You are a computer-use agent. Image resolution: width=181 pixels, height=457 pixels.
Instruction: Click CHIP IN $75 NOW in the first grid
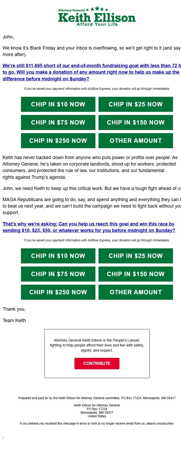point(58,122)
